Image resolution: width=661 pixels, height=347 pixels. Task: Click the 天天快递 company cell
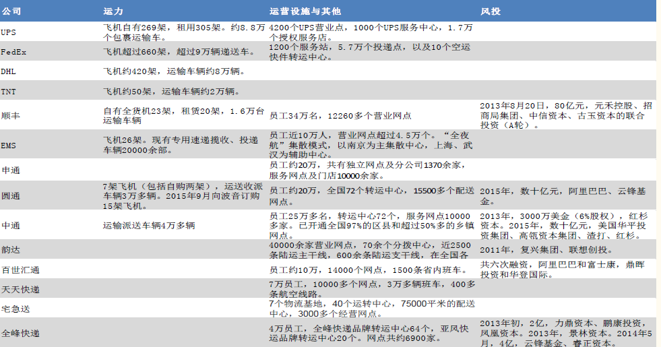point(20,290)
